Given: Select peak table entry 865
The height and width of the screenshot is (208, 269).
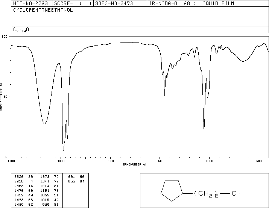Looking at the screenshot, I should pyautogui.click(x=76, y=181).
